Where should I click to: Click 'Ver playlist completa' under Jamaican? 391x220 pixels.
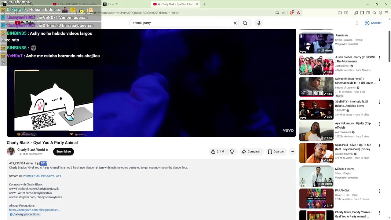click(346, 44)
